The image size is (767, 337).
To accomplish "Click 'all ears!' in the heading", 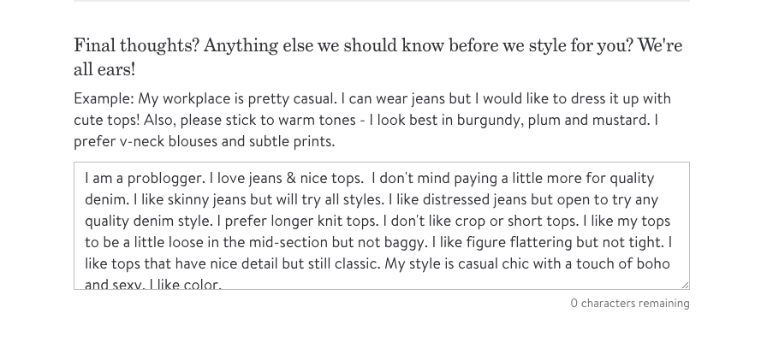I will pos(104,69).
